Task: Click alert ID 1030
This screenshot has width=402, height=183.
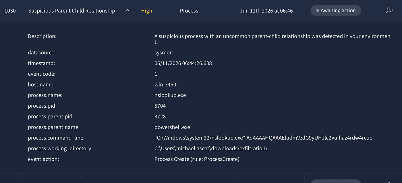Action: [x=10, y=11]
